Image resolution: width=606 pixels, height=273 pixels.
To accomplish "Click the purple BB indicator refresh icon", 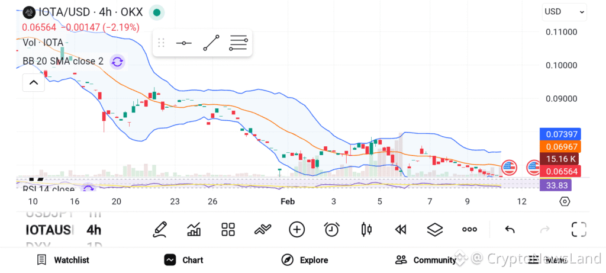I will coord(118,62).
